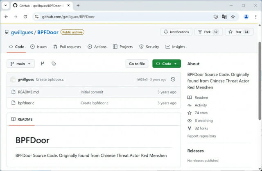Screen dimensions: 262x171
Task: Click the tags icon in file toolbar
Action: coord(54,64)
